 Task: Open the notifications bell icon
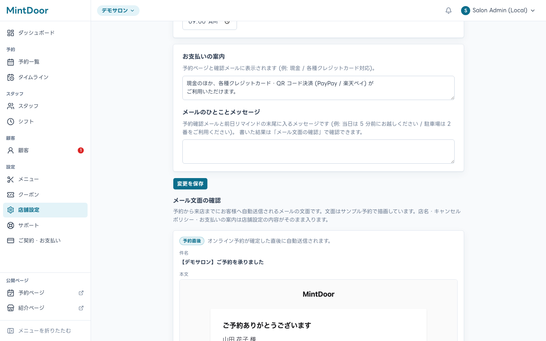click(449, 11)
